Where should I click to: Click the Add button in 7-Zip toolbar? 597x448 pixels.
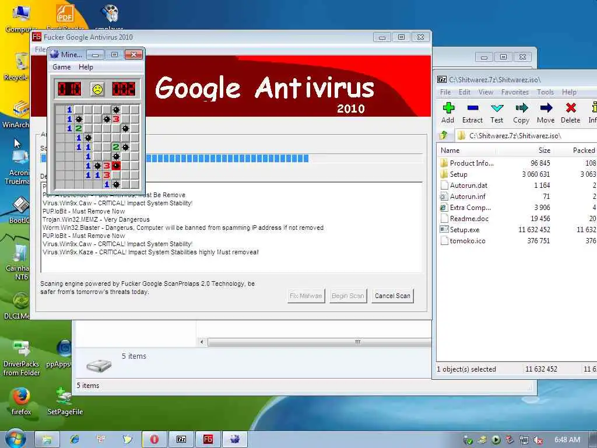(448, 113)
